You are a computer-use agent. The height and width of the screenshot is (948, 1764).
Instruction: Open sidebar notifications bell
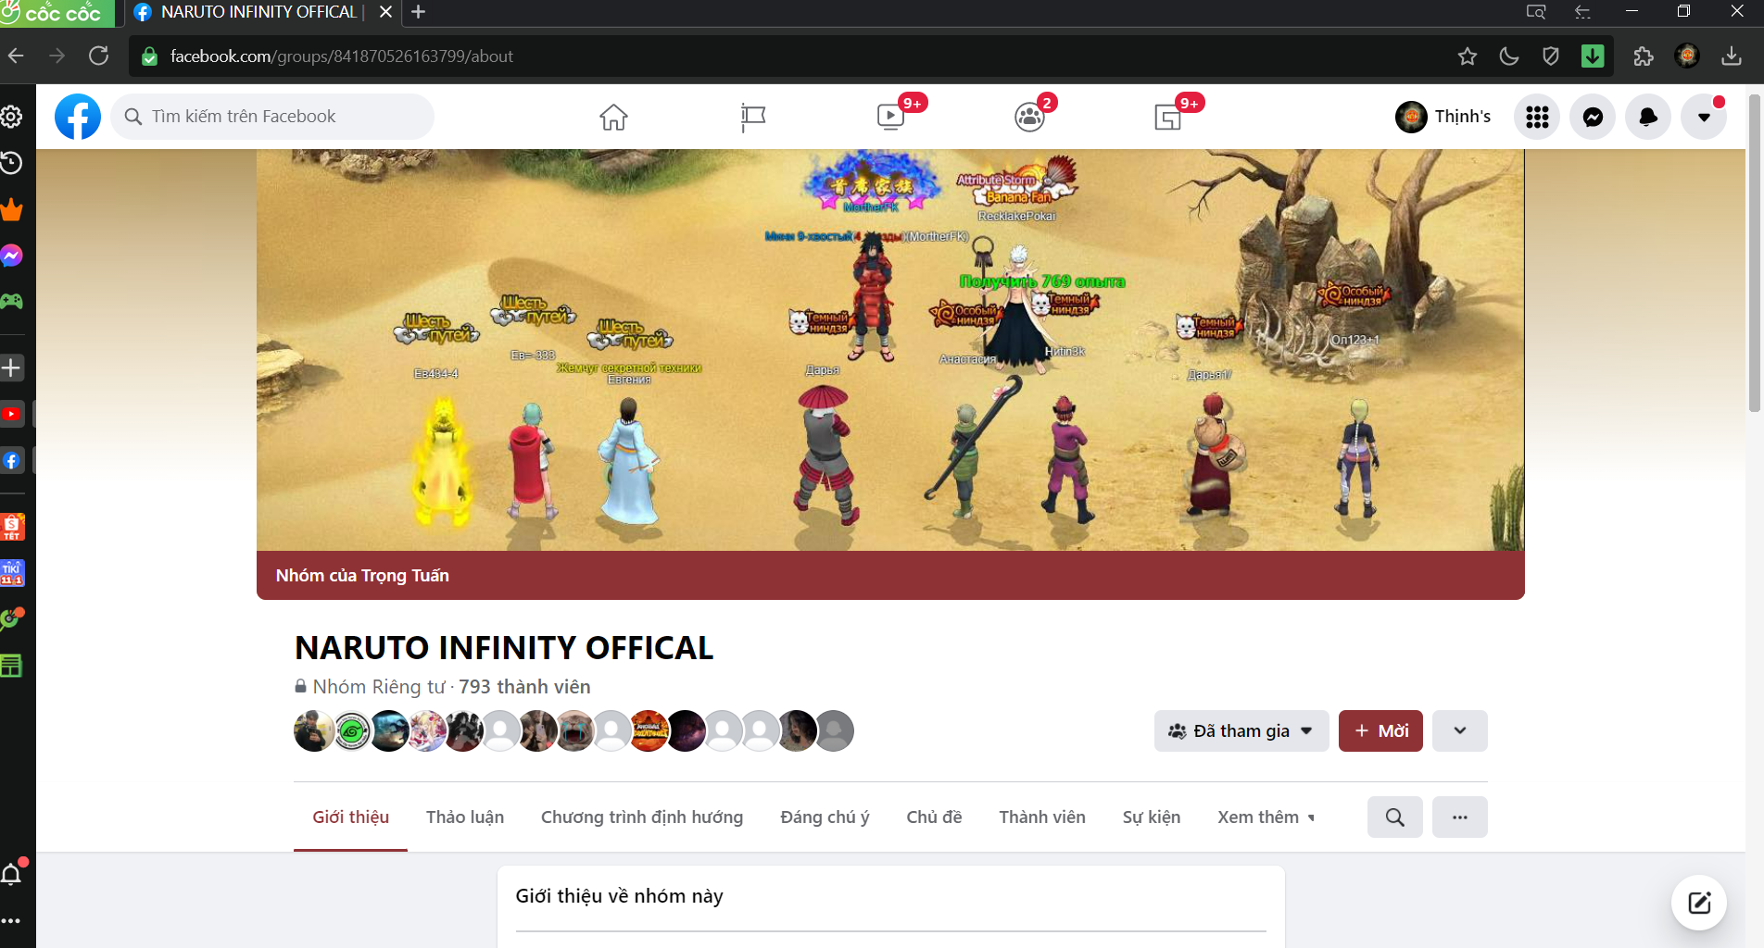[11, 873]
